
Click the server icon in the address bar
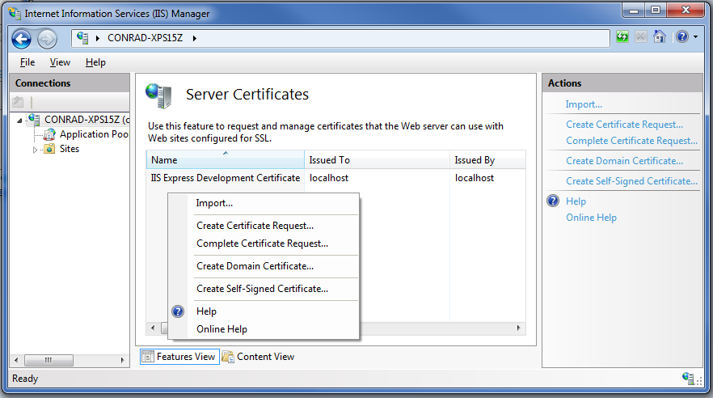tap(82, 38)
